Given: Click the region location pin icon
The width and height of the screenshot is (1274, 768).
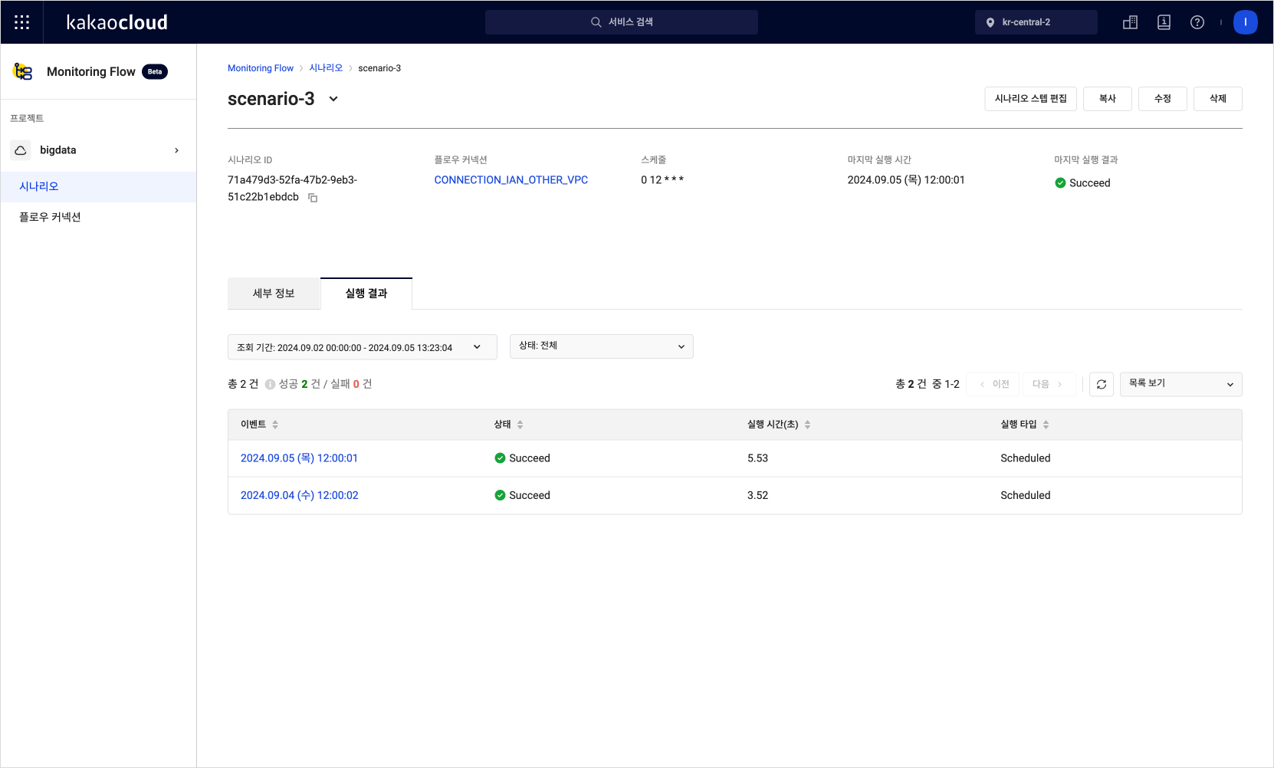Looking at the screenshot, I should 990,22.
